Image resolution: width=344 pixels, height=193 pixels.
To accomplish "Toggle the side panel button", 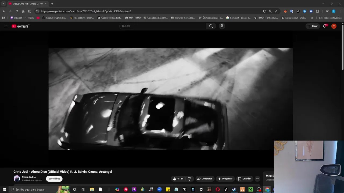I will pyautogui.click(x=30, y=11).
